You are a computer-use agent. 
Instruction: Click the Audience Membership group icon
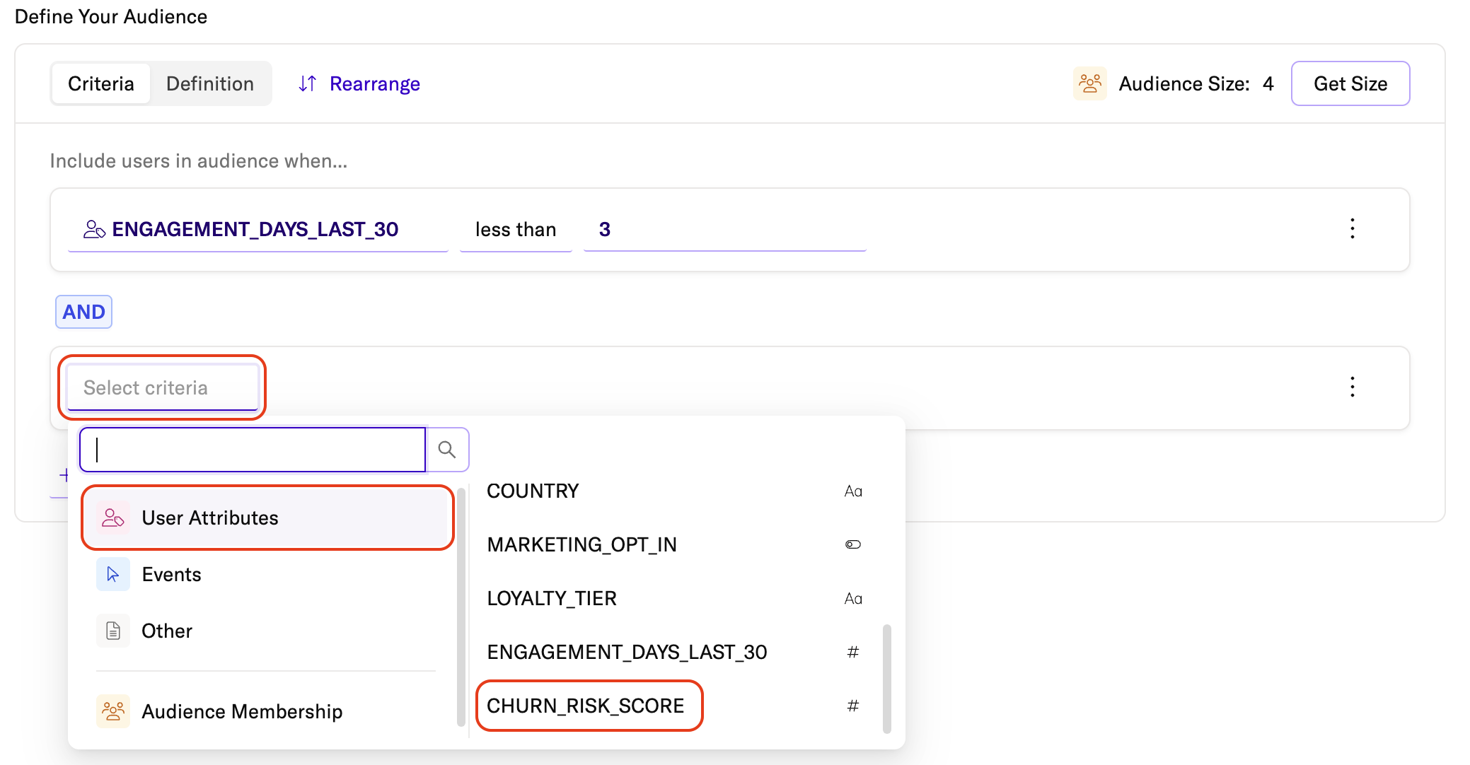tap(113, 711)
